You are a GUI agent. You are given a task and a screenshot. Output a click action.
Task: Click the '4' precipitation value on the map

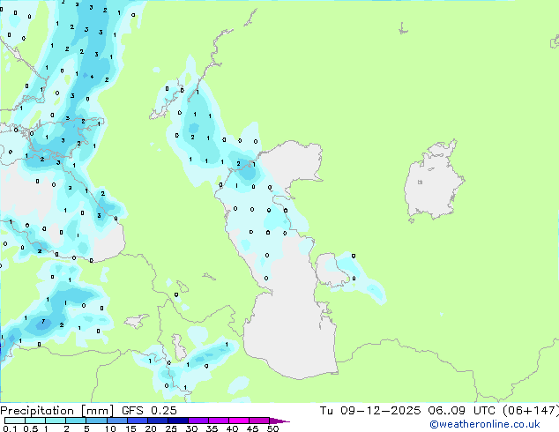click(x=92, y=77)
